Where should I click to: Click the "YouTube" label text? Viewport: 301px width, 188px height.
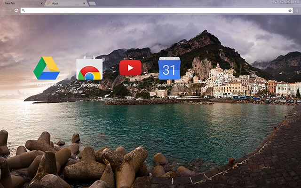click(131, 85)
